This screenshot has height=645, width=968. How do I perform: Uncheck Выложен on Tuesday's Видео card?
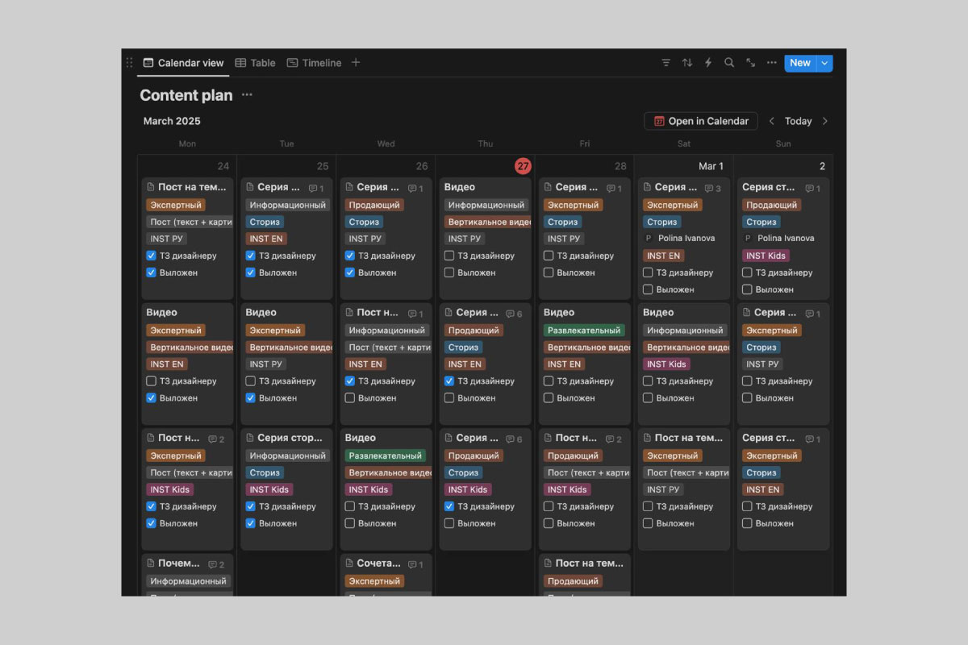250,397
